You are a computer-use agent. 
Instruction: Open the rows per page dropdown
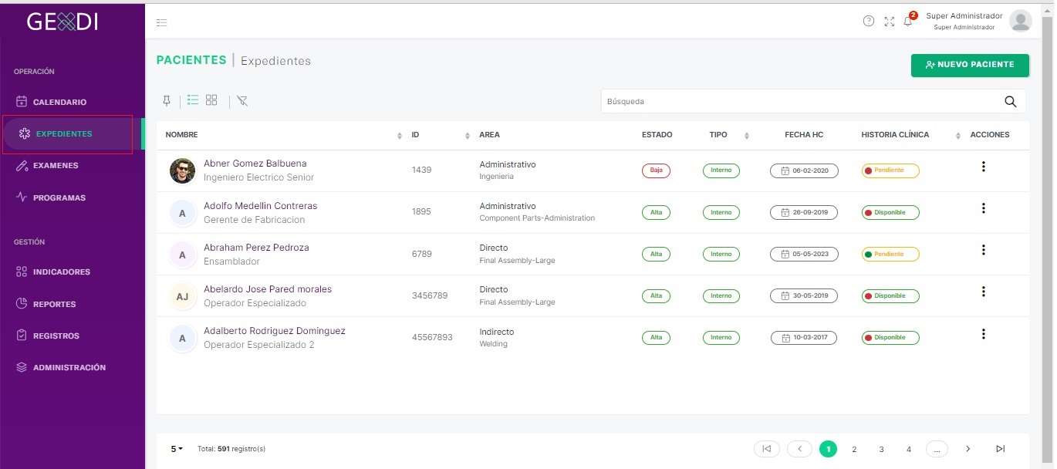pos(177,448)
